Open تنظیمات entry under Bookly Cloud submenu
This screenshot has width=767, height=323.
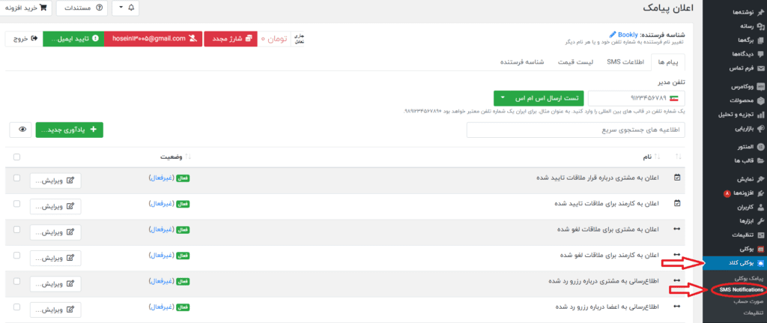(752, 313)
